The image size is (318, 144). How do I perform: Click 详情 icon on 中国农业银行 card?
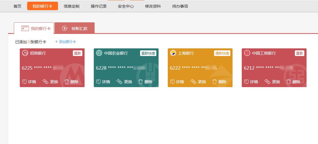point(98,82)
